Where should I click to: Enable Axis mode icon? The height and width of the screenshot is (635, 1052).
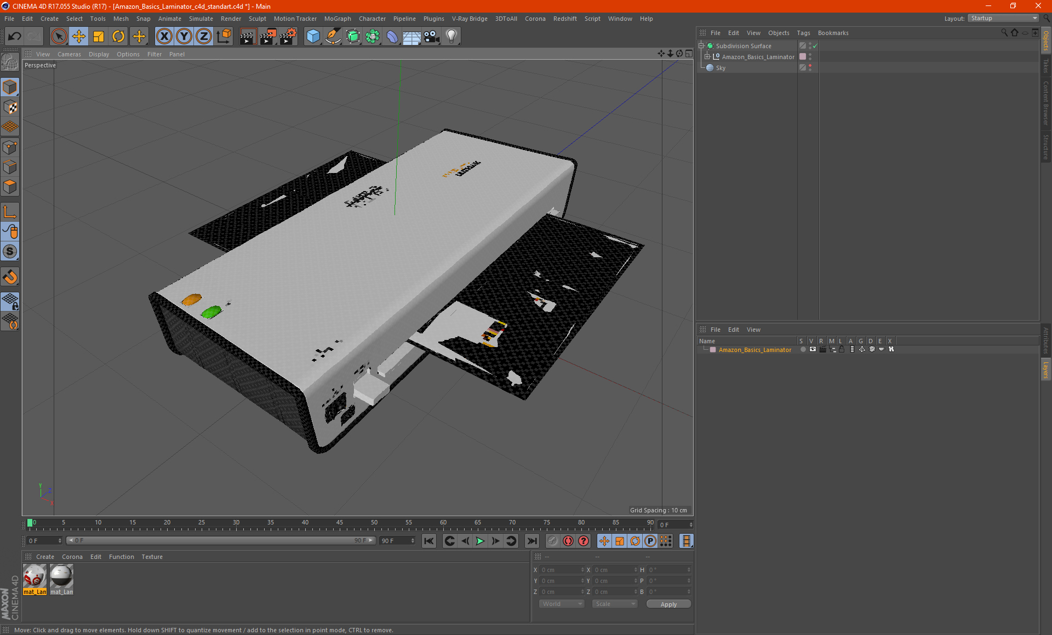coord(10,212)
